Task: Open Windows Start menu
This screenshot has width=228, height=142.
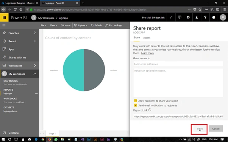Action: [x=3, y=139]
